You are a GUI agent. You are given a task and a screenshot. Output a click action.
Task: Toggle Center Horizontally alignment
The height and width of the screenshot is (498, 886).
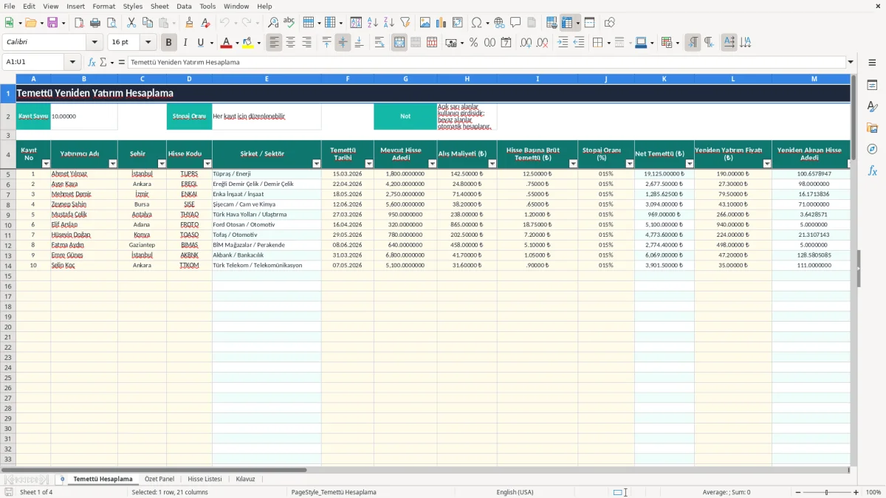(291, 43)
